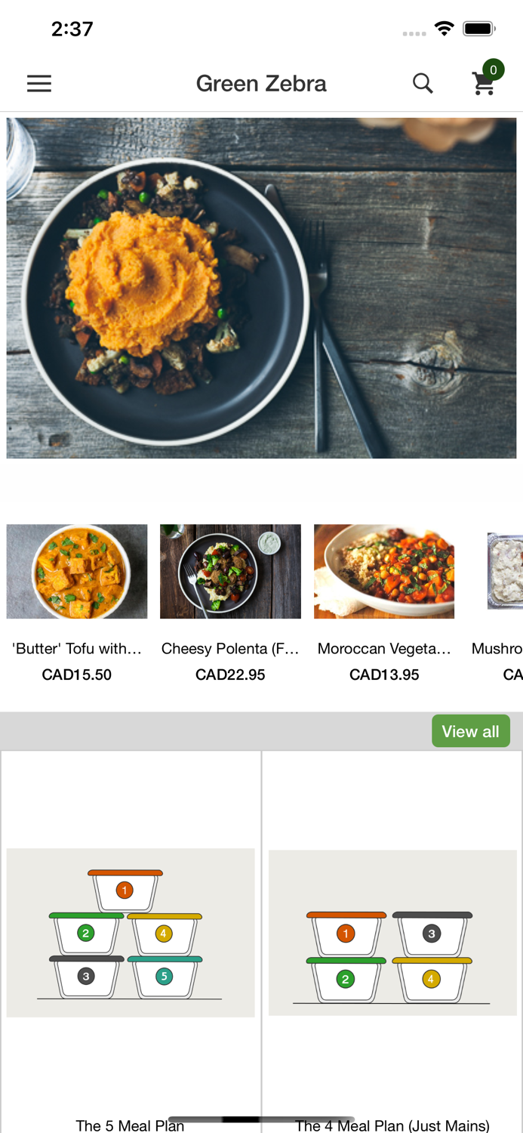Tap the search magnifier icon
This screenshot has height=1133, width=523.
pos(423,83)
